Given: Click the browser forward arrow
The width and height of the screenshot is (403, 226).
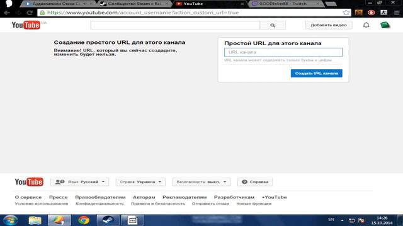Looking at the screenshot, I should coord(18,13).
